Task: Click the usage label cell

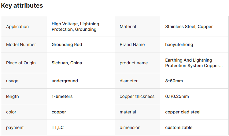Action: [12, 81]
